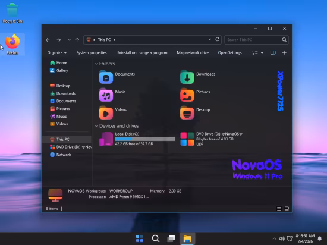The image size is (327, 245).
Task: Select the Pictures folder icon
Action: click(x=187, y=95)
